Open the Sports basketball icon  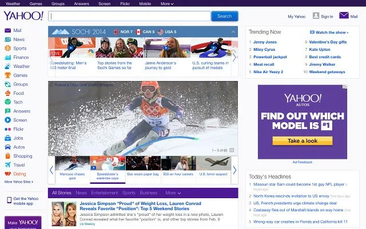pyautogui.click(x=7, y=49)
